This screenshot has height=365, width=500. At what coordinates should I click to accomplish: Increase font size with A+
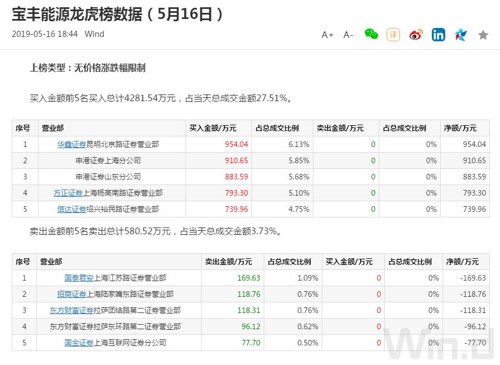[327, 35]
